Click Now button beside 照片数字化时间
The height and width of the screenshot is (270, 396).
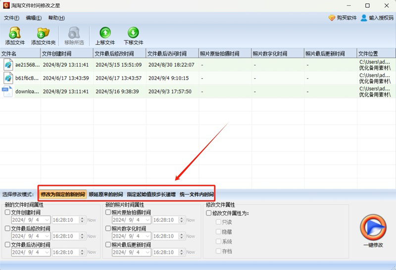pos(191,236)
